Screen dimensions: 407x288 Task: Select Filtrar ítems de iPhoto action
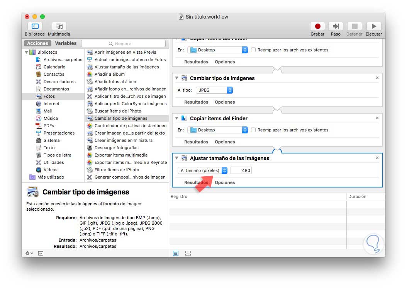(117, 170)
